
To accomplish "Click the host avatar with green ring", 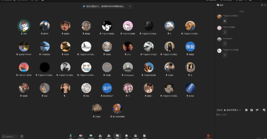I will [24, 26].
